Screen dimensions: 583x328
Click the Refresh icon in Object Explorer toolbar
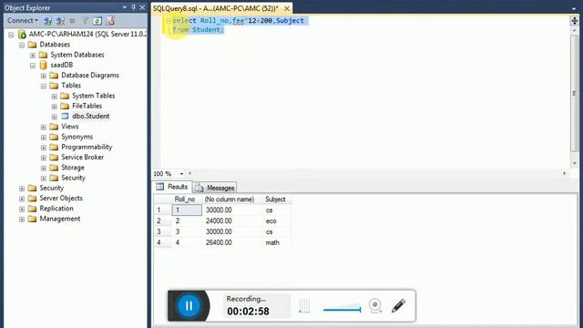(x=97, y=21)
